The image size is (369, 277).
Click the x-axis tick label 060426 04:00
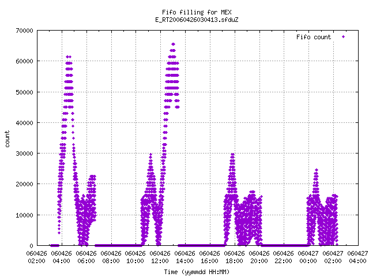[x=61, y=257]
